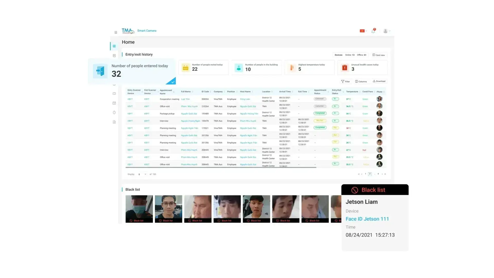494x278 pixels.
Task: Jump to first page with double-left arrows
Action: click(x=359, y=174)
